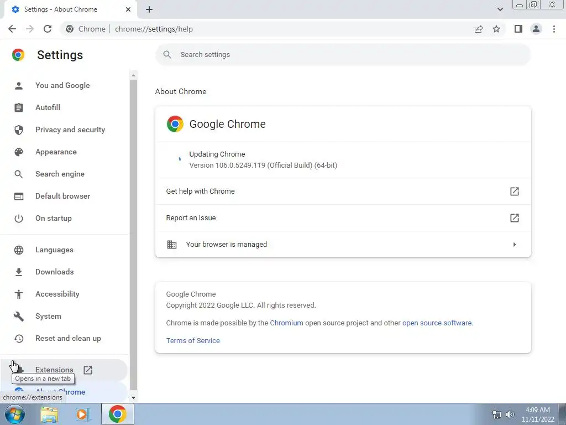566x425 pixels.
Task: Click the network tray icon
Action: [x=497, y=414]
